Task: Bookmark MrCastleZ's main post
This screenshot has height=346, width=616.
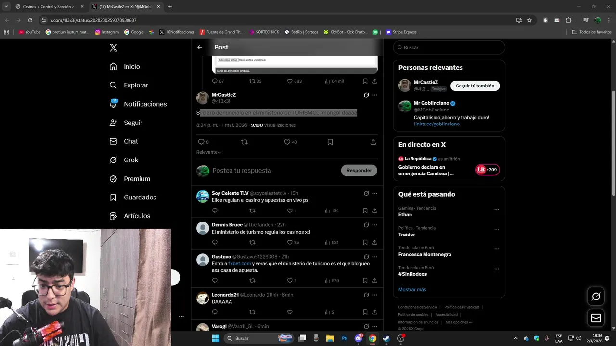Action: 330,142
